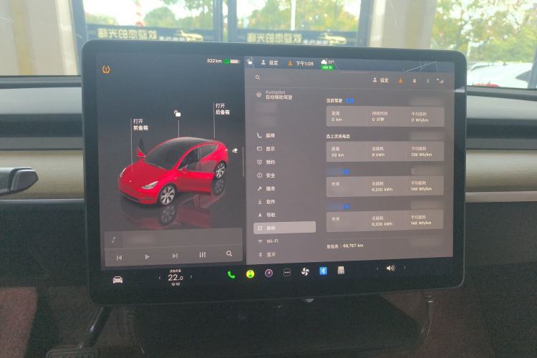The width and height of the screenshot is (537, 358).
Task: Open the app right of Bluetooth in dock
Action: click(x=341, y=271)
